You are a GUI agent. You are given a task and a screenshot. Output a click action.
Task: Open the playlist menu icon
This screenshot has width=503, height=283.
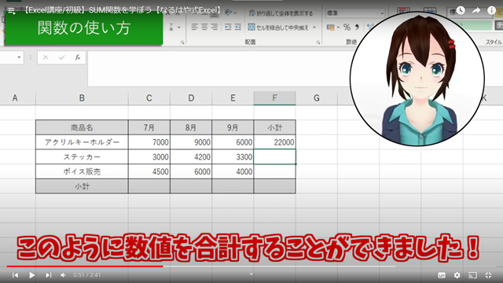click(x=12, y=11)
